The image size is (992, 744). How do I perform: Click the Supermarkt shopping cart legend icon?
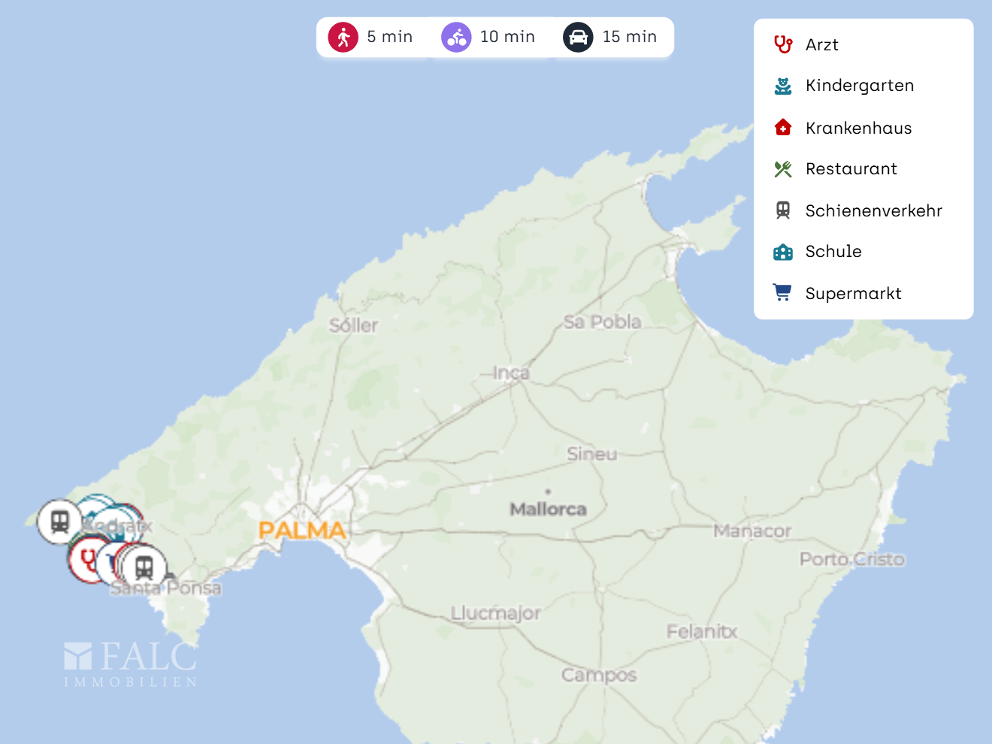(x=782, y=293)
